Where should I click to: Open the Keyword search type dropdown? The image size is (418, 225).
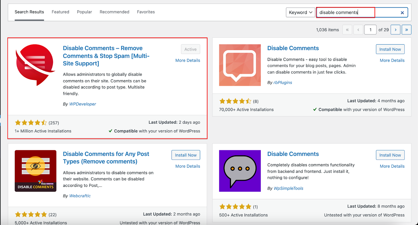(300, 13)
